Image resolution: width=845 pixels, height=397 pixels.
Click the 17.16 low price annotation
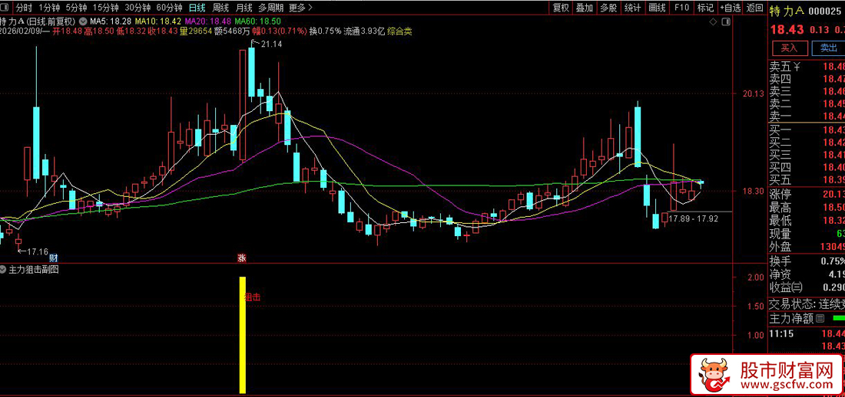click(x=38, y=251)
